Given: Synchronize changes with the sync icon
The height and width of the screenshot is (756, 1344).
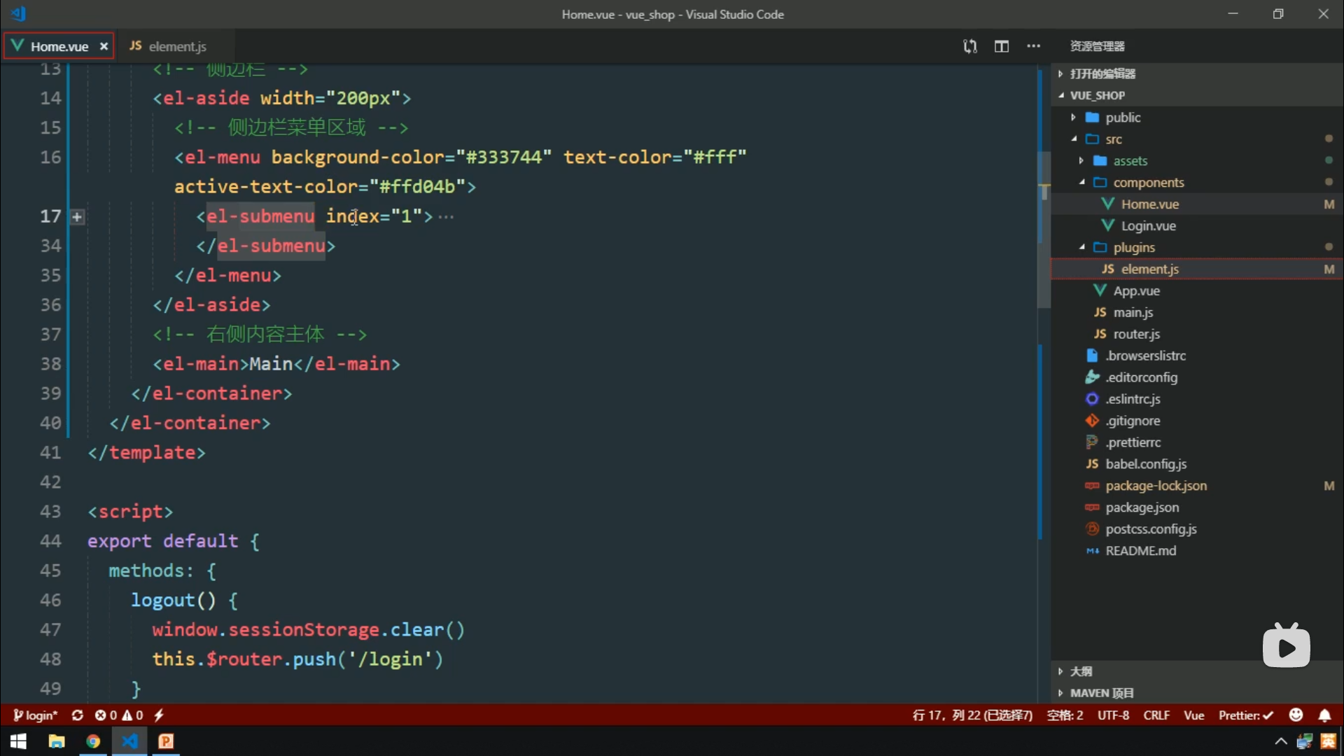Looking at the screenshot, I should 78,715.
